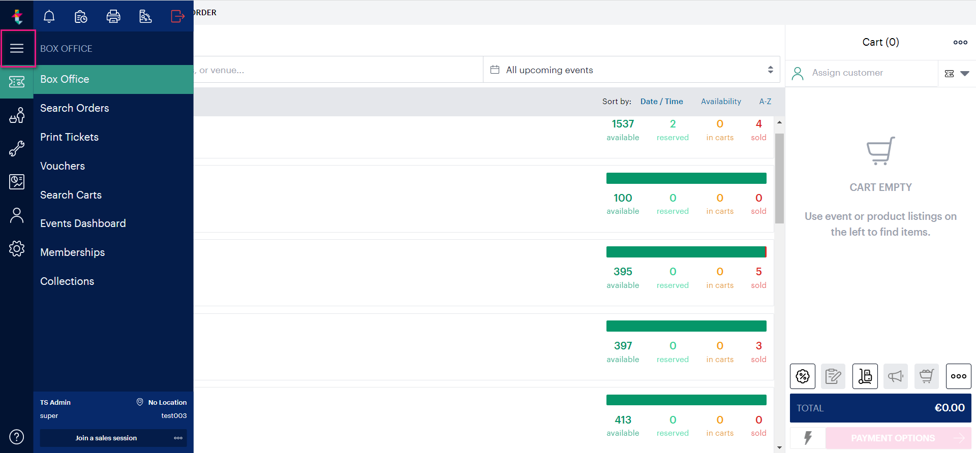976x453 pixels.
Task: Click the megaphone promotion icon
Action: click(x=896, y=376)
